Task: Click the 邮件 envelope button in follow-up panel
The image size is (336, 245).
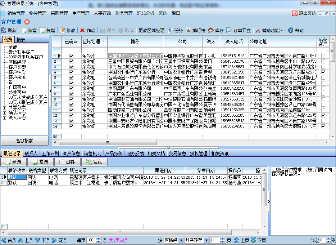Action: point(62,162)
